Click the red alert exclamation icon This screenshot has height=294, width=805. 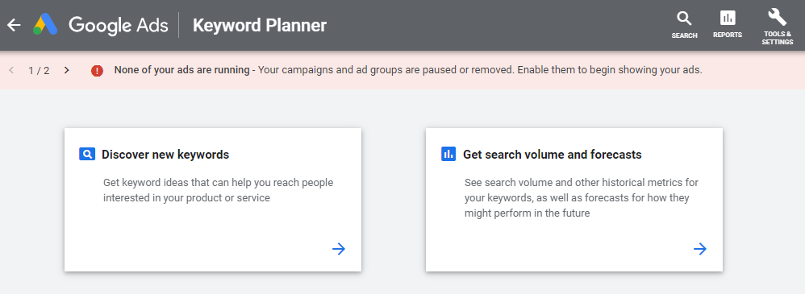(x=97, y=70)
